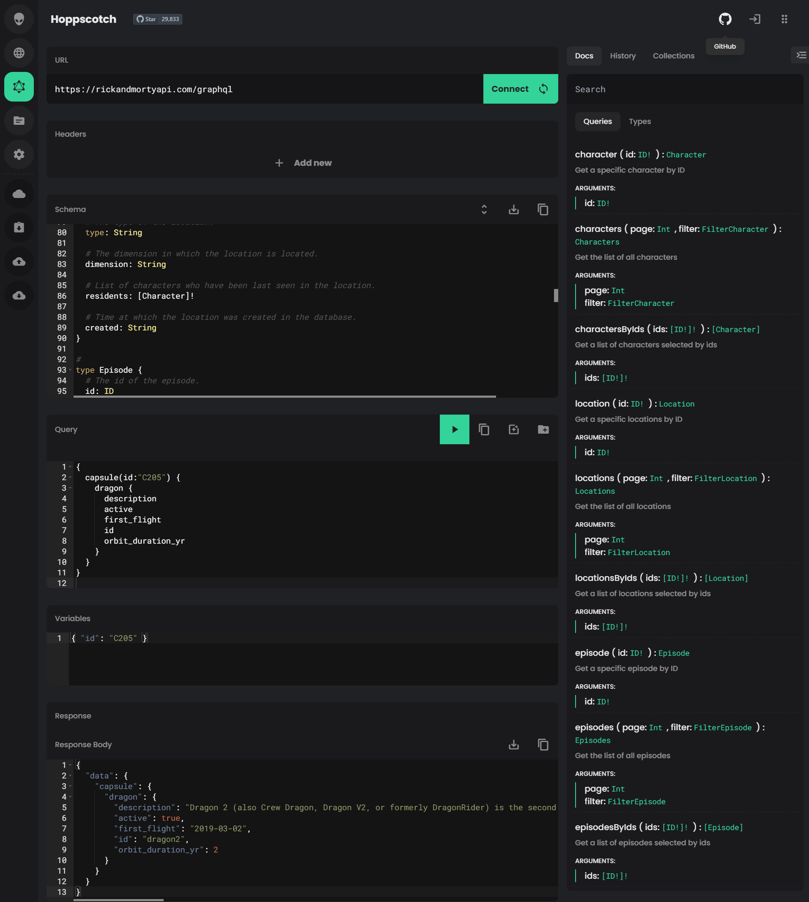
Task: Open the more options dots menu
Action: 784,19
